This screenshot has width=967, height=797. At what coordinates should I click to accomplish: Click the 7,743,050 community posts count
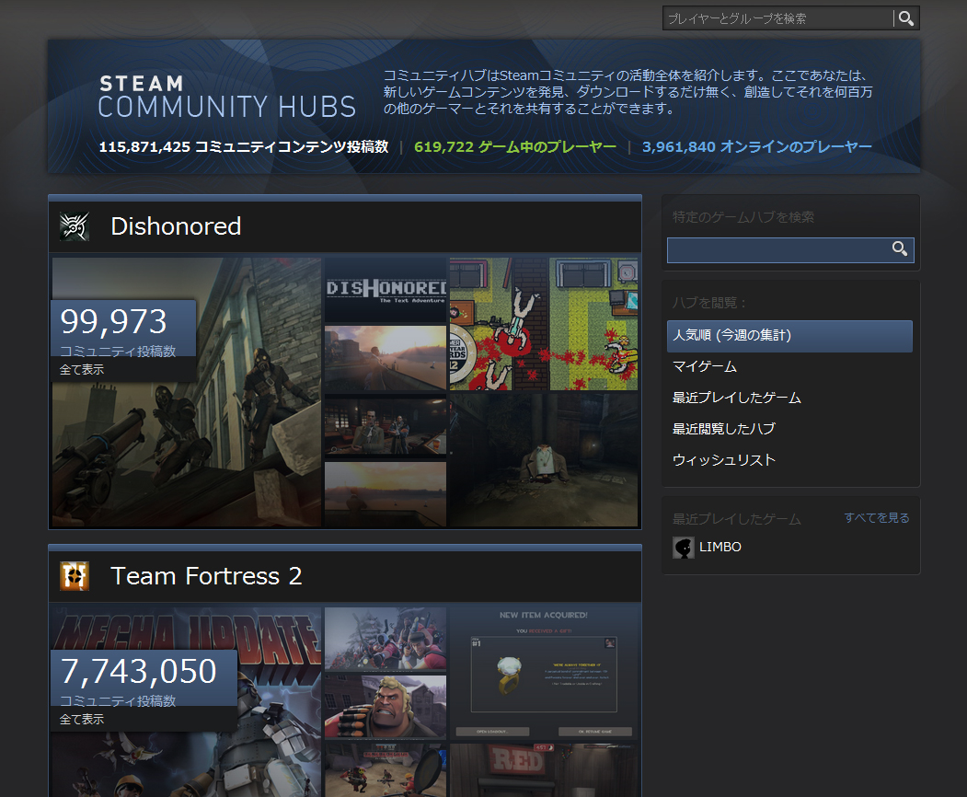coord(139,671)
